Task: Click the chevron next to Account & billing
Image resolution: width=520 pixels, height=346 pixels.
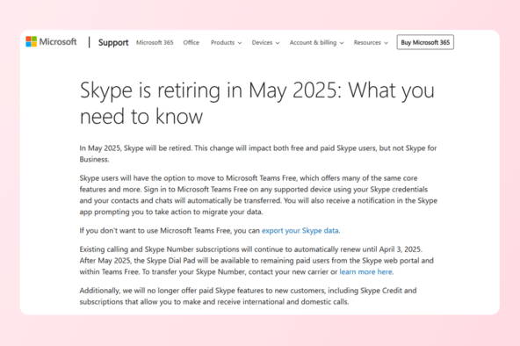Action: click(342, 43)
